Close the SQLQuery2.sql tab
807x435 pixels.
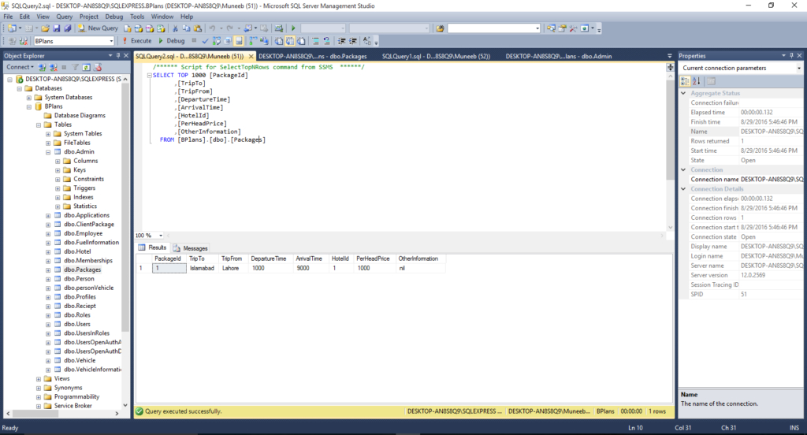coord(251,56)
